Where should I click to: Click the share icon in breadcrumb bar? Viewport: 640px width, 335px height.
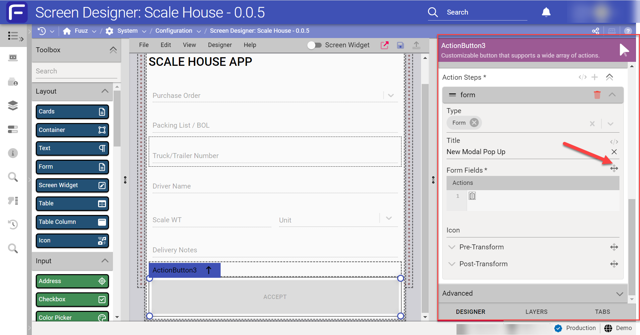(x=596, y=31)
